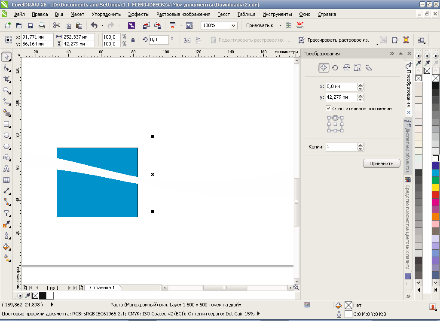Open the Эффекты menu
The height and width of the screenshot is (321, 440).
139,14
